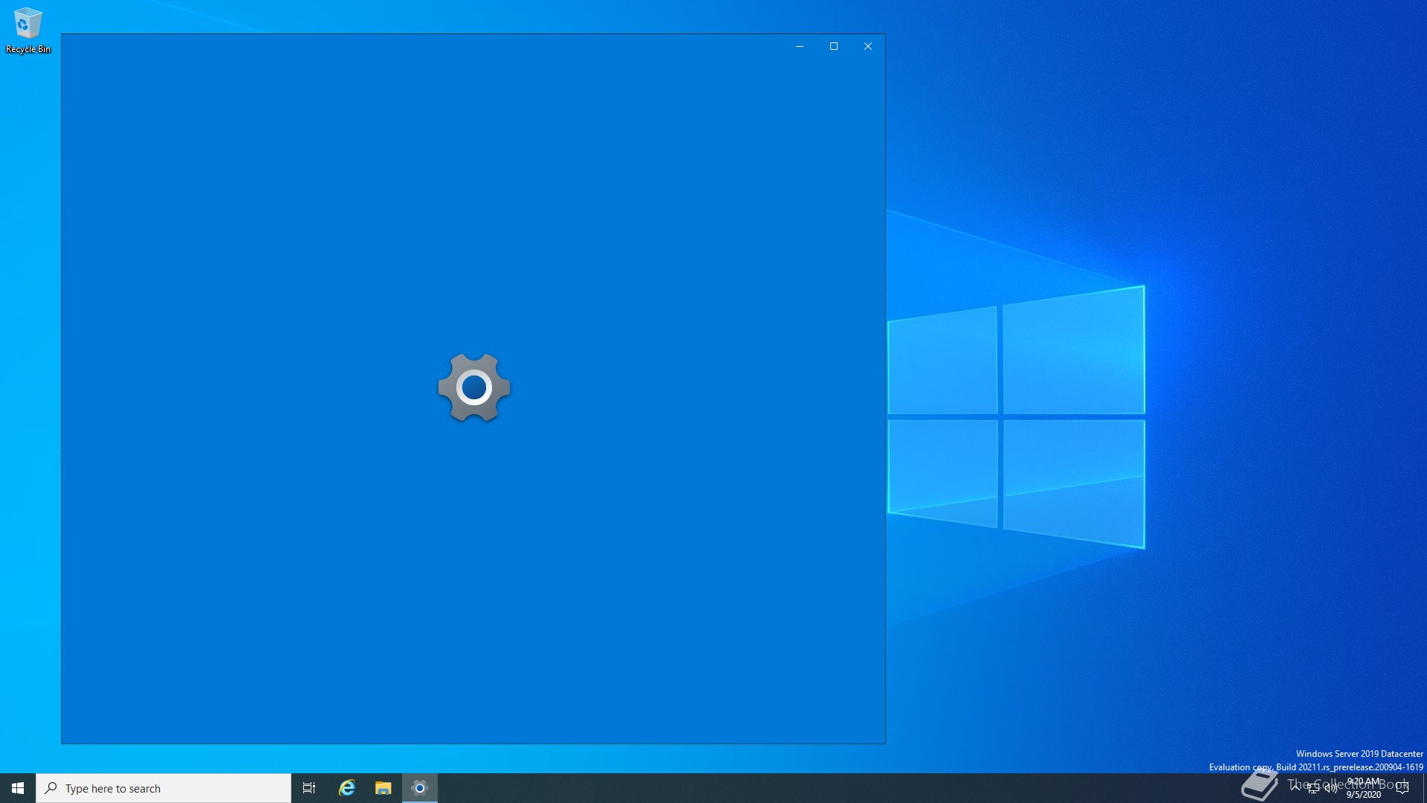Open Task View from the taskbar
1427x803 pixels.
pyautogui.click(x=309, y=788)
